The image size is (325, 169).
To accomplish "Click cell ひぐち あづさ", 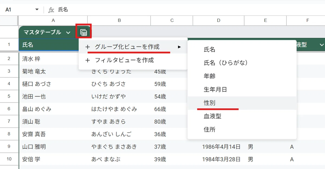I will tap(119, 84).
